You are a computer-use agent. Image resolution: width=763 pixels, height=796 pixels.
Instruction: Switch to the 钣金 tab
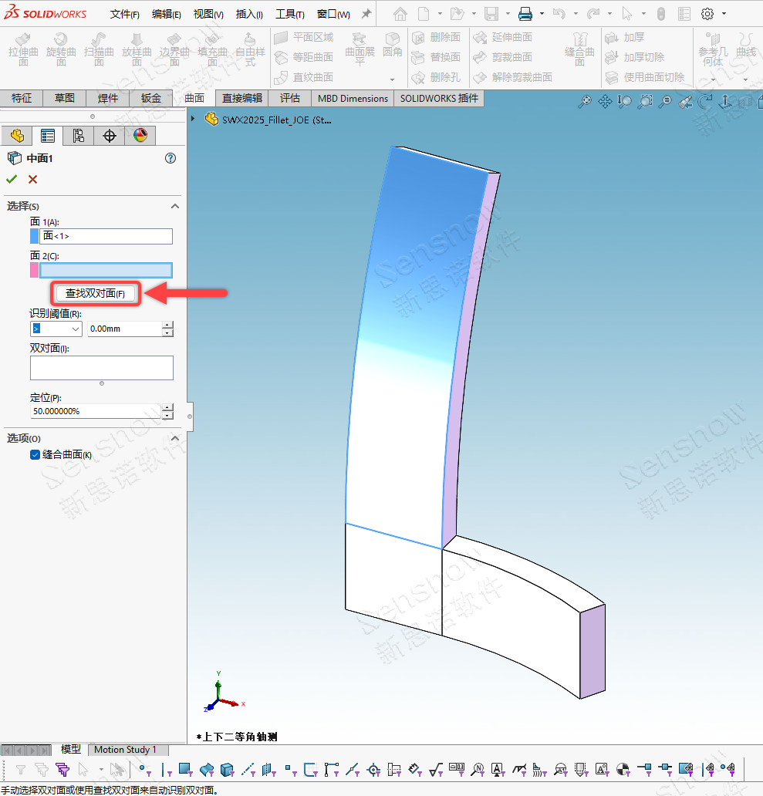pyautogui.click(x=150, y=98)
